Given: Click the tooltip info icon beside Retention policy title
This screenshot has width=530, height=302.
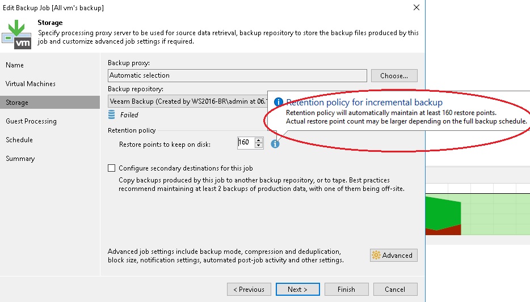Looking at the screenshot, I should pos(278,102).
